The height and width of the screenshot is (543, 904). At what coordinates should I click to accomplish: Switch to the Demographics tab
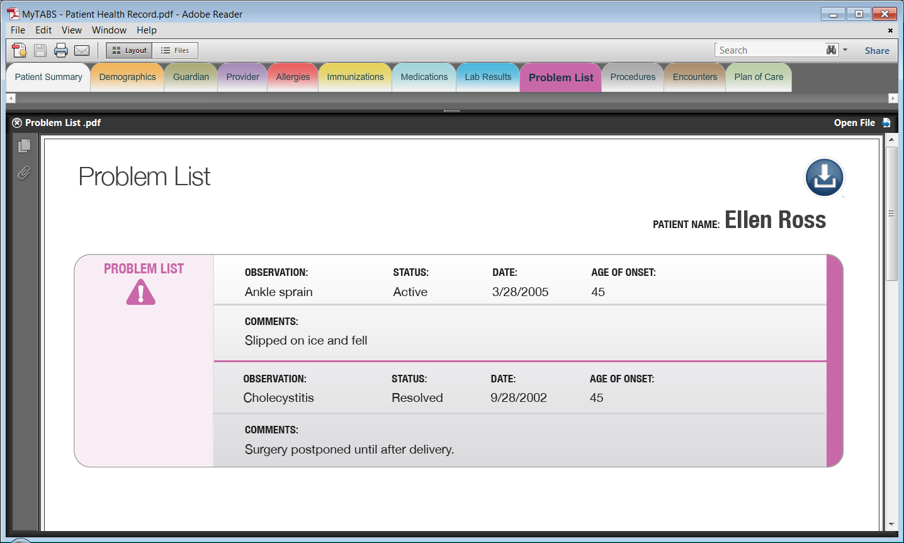coord(127,77)
